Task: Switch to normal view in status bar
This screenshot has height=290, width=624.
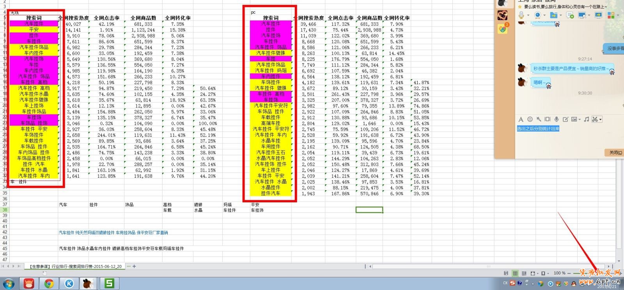Action: pyautogui.click(x=515, y=273)
